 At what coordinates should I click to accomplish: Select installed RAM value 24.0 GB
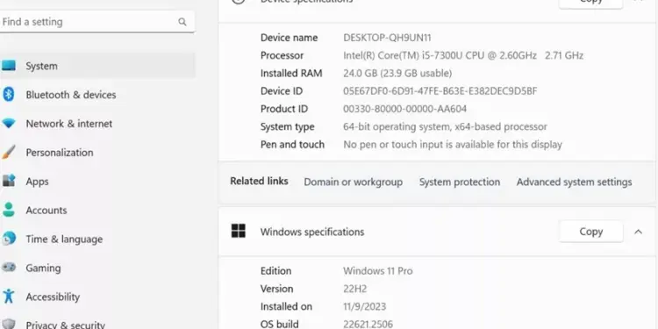coord(397,74)
